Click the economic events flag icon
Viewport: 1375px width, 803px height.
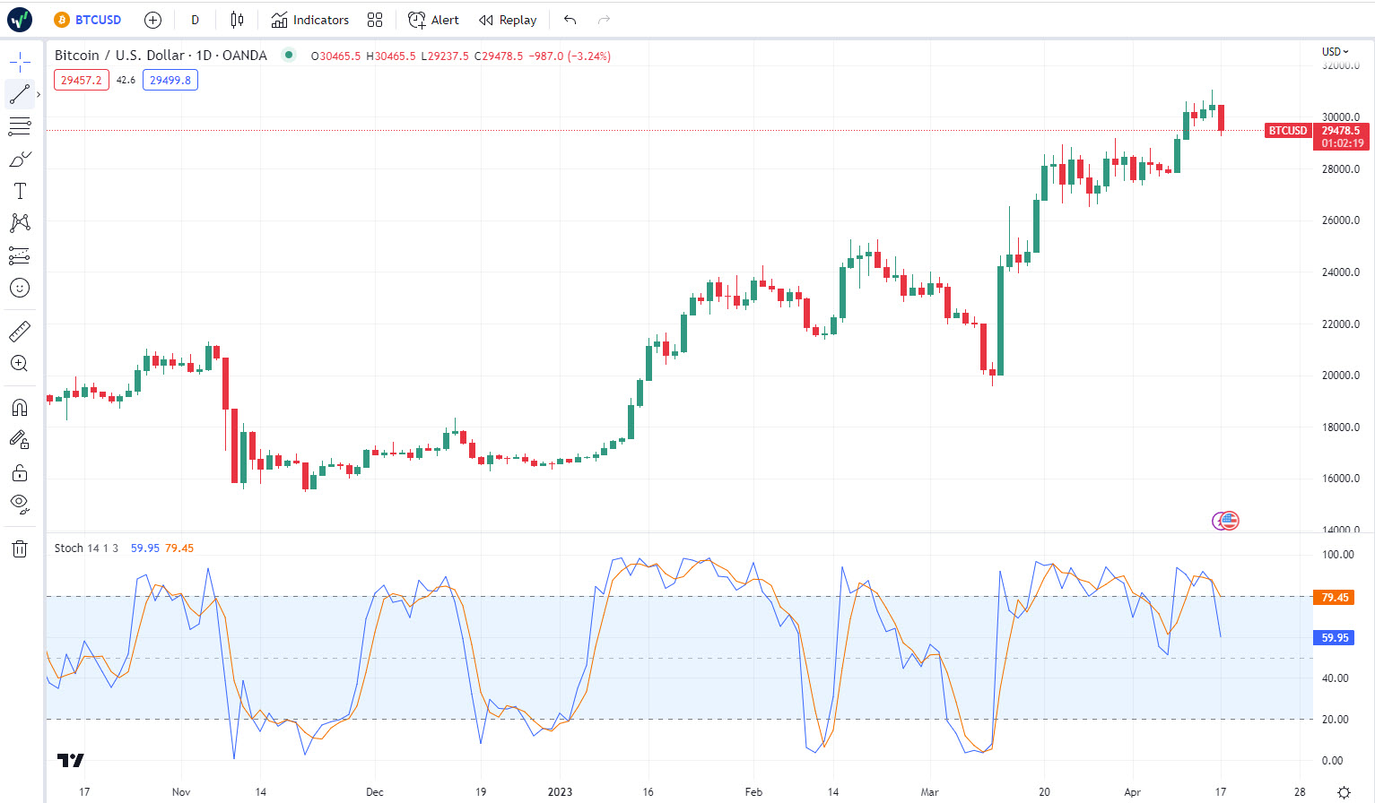[x=1229, y=520]
